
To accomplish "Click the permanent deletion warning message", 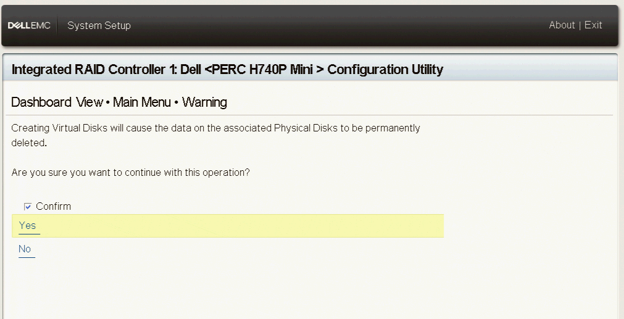I will [215, 128].
